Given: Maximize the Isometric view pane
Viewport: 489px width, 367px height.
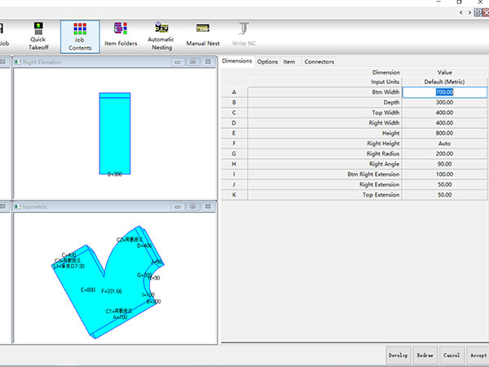Looking at the screenshot, I should tap(192, 206).
